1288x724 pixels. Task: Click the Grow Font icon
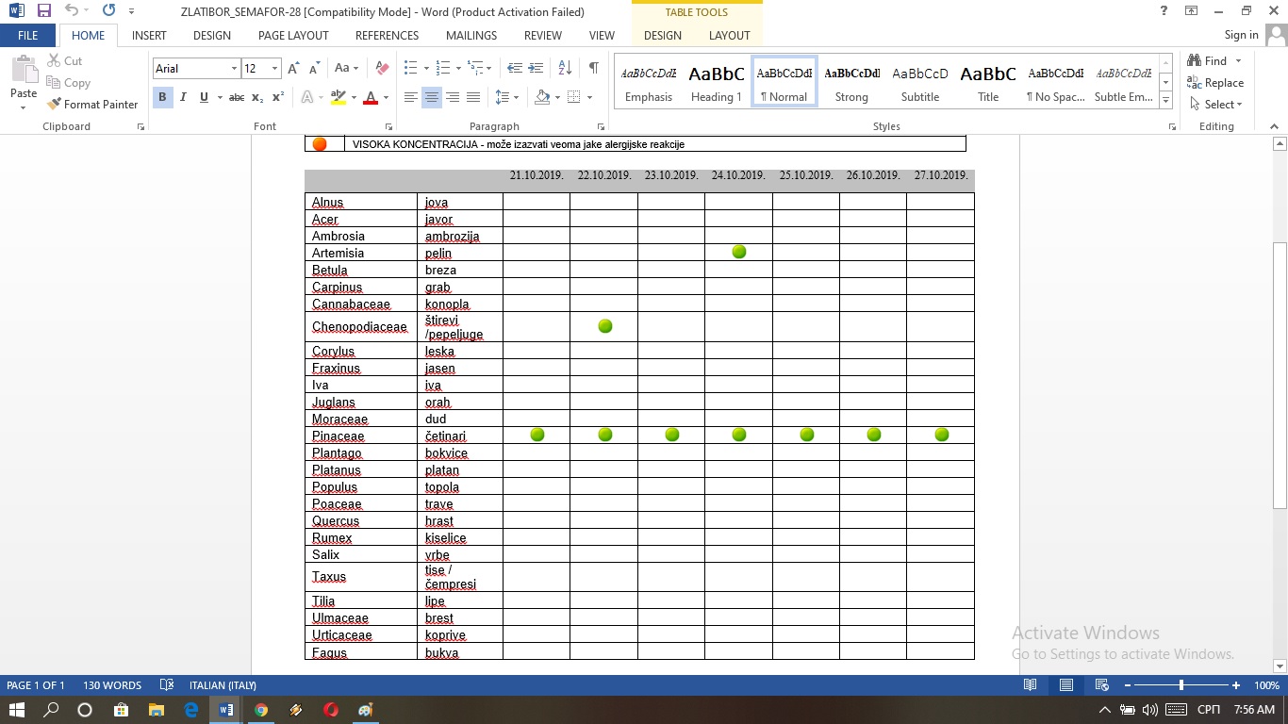[x=293, y=68]
